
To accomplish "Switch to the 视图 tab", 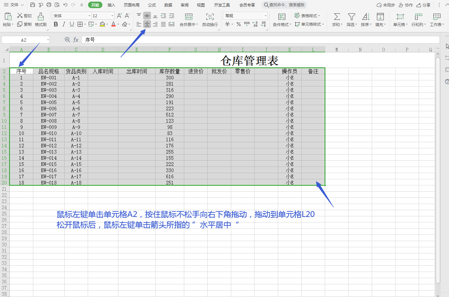I will [201, 5].
